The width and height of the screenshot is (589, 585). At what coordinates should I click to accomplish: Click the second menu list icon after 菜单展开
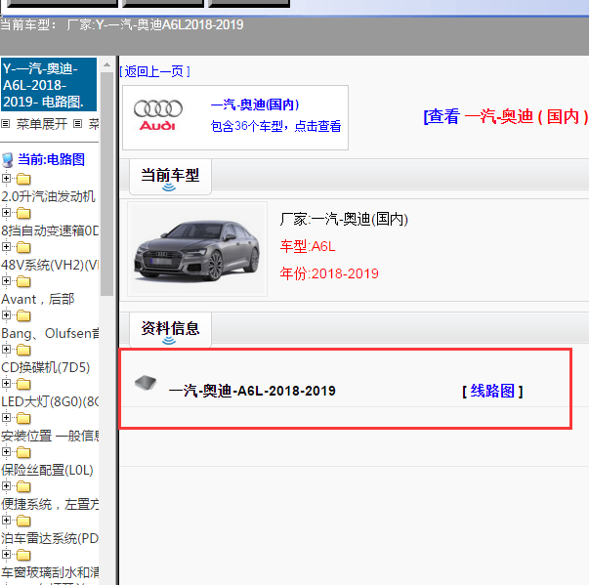(x=78, y=123)
